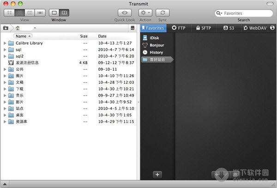277x188 pixels.
Task: Open the Favorites tab
Action: (153, 28)
